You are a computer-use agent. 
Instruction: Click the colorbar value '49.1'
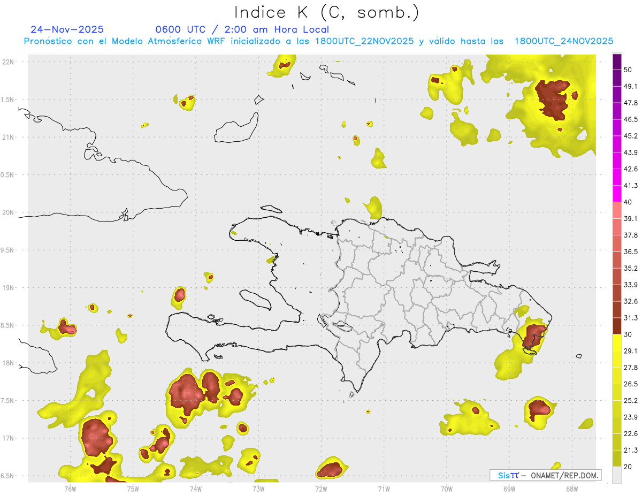pyautogui.click(x=631, y=86)
